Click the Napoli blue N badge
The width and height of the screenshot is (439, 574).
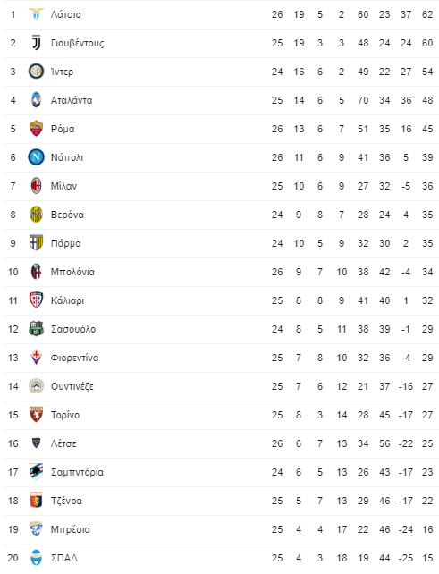[x=36, y=157]
